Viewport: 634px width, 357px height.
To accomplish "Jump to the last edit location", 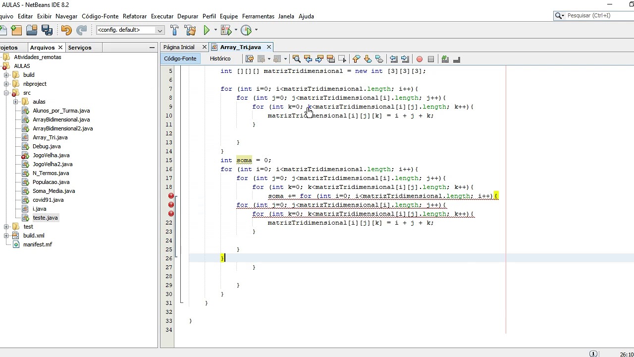I will pos(249,59).
